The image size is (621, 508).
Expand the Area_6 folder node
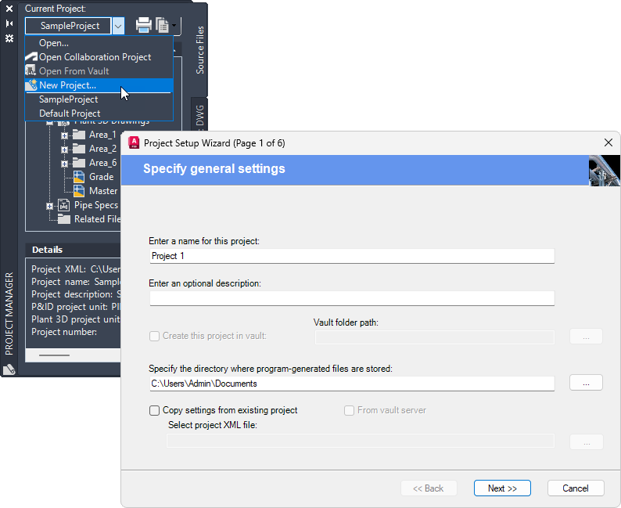pos(64,164)
